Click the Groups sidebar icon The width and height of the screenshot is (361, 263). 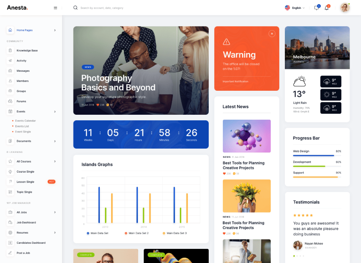(x=10, y=91)
